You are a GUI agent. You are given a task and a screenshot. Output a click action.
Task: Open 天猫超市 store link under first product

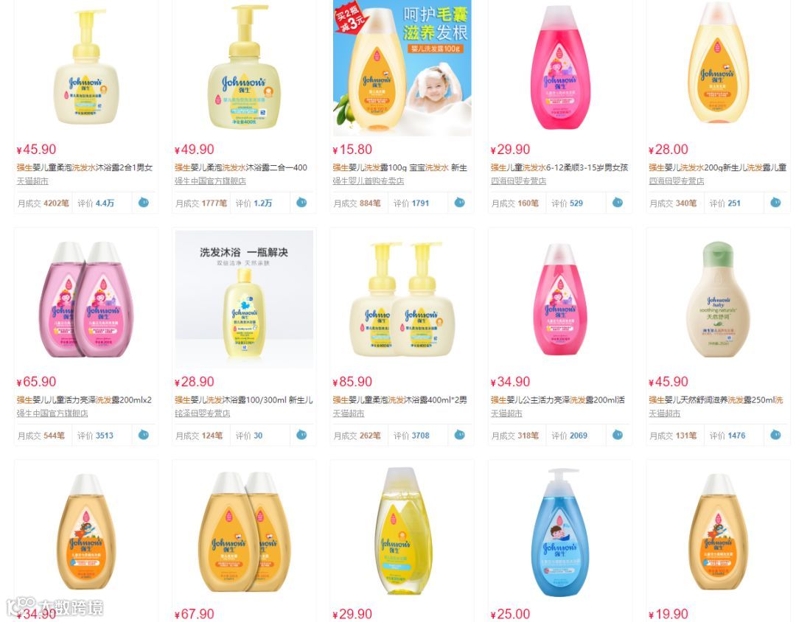(x=32, y=181)
